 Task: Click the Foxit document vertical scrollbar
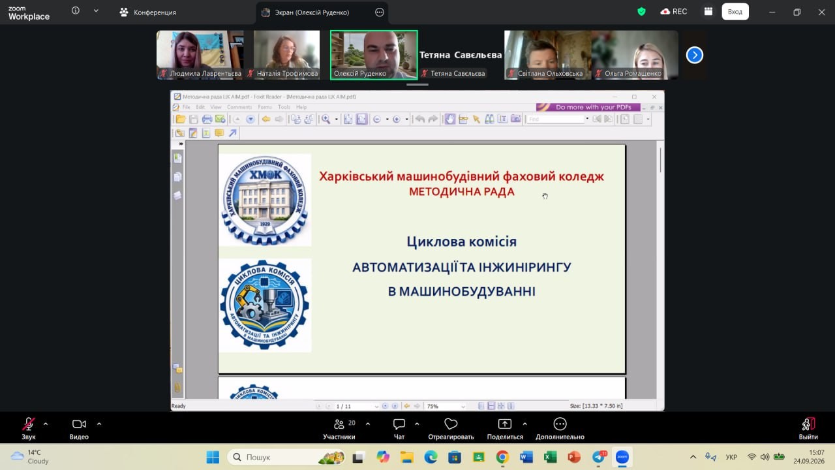[x=661, y=161]
